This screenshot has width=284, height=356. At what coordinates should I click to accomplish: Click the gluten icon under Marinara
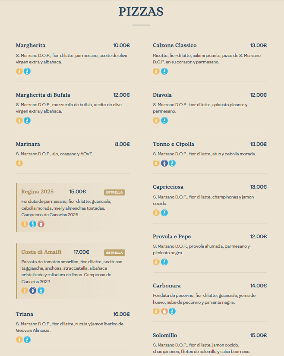(x=19, y=163)
